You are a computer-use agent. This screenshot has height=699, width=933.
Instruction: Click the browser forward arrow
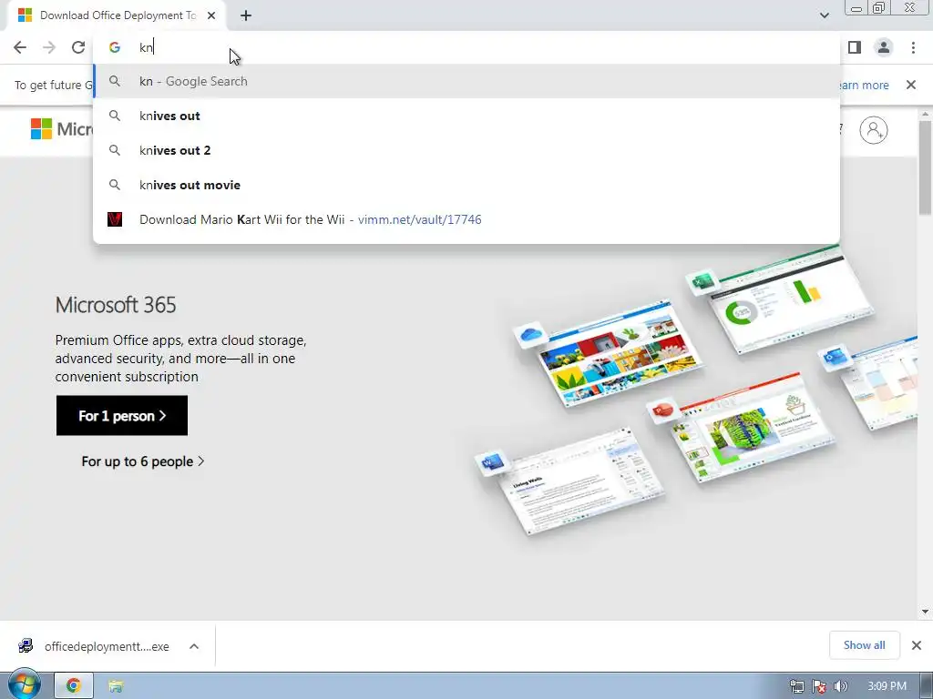(x=49, y=47)
